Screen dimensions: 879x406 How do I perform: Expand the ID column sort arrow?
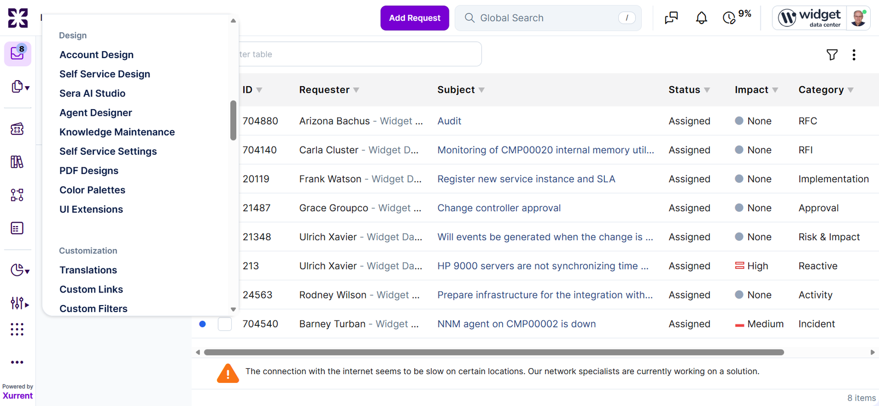click(259, 90)
